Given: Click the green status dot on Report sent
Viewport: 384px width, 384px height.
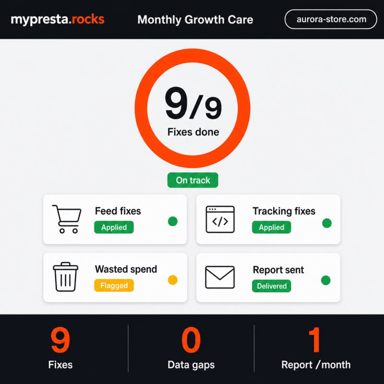Looking at the screenshot, I should click(326, 280).
